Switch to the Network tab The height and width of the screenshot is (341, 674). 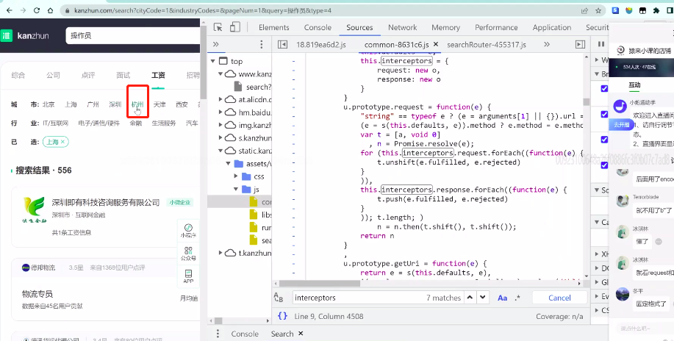click(x=402, y=27)
